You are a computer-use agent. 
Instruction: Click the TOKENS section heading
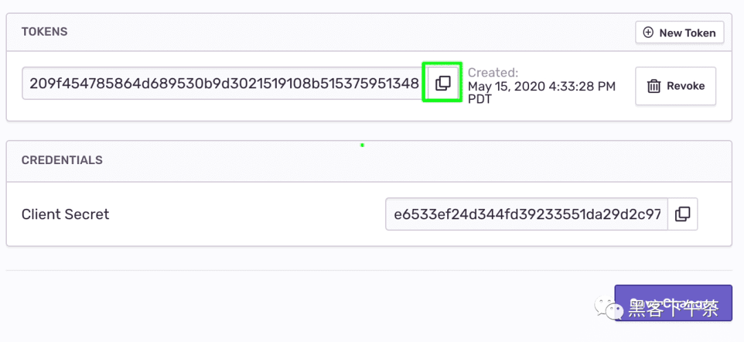click(45, 31)
